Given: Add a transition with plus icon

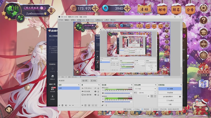Looking at the screenshot, I should pos(148,96).
